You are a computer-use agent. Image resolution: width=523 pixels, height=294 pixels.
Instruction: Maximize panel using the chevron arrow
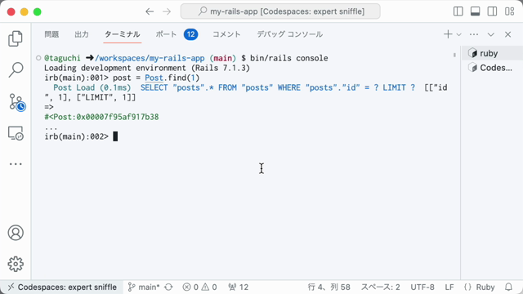pos(490,34)
